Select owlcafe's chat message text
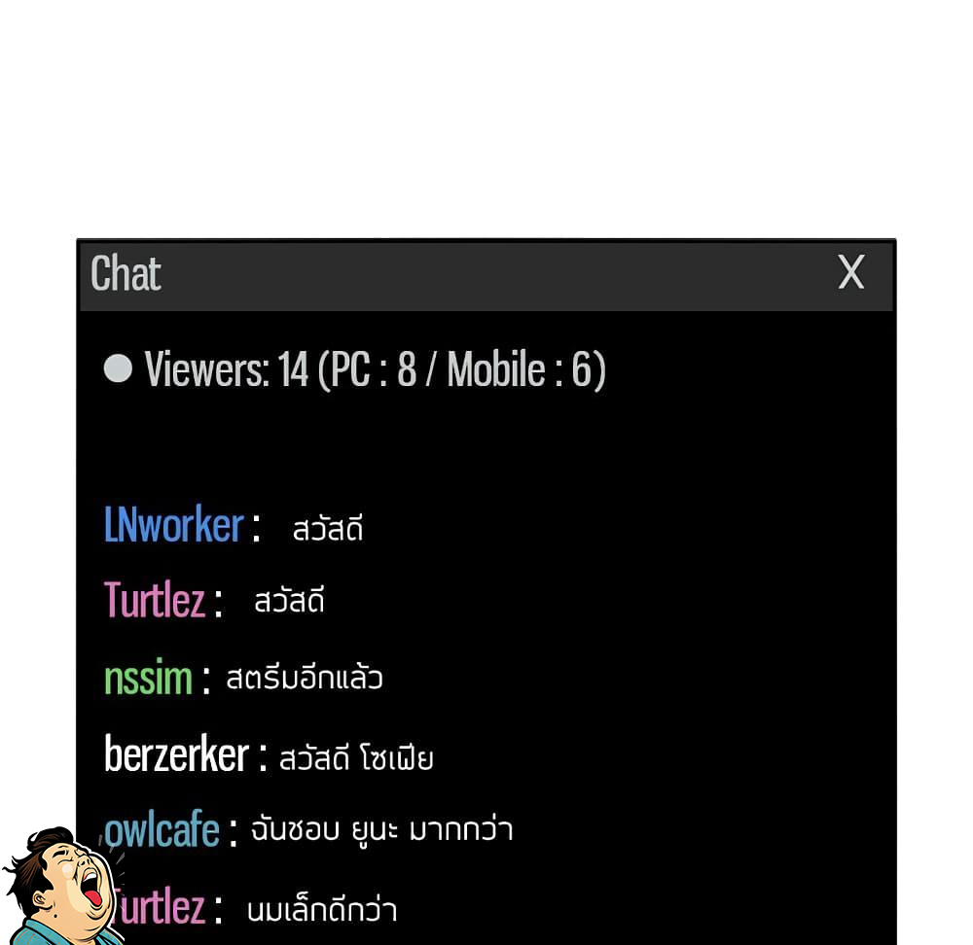The image size is (973, 945). tap(381, 829)
